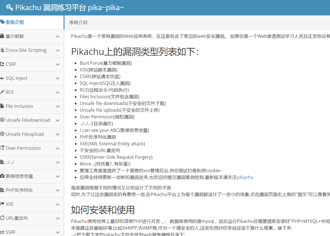Screen dimensions: 330x236
Task: Select the SQL-Inject menu label
Action: [x=17, y=78]
